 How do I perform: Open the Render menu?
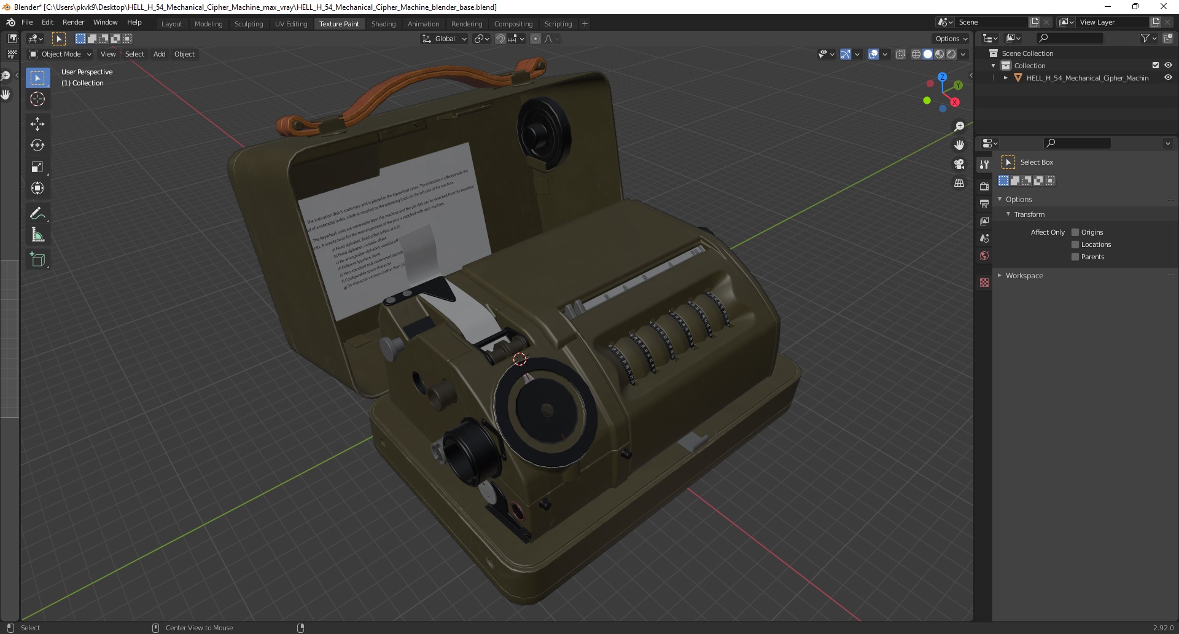click(x=73, y=22)
